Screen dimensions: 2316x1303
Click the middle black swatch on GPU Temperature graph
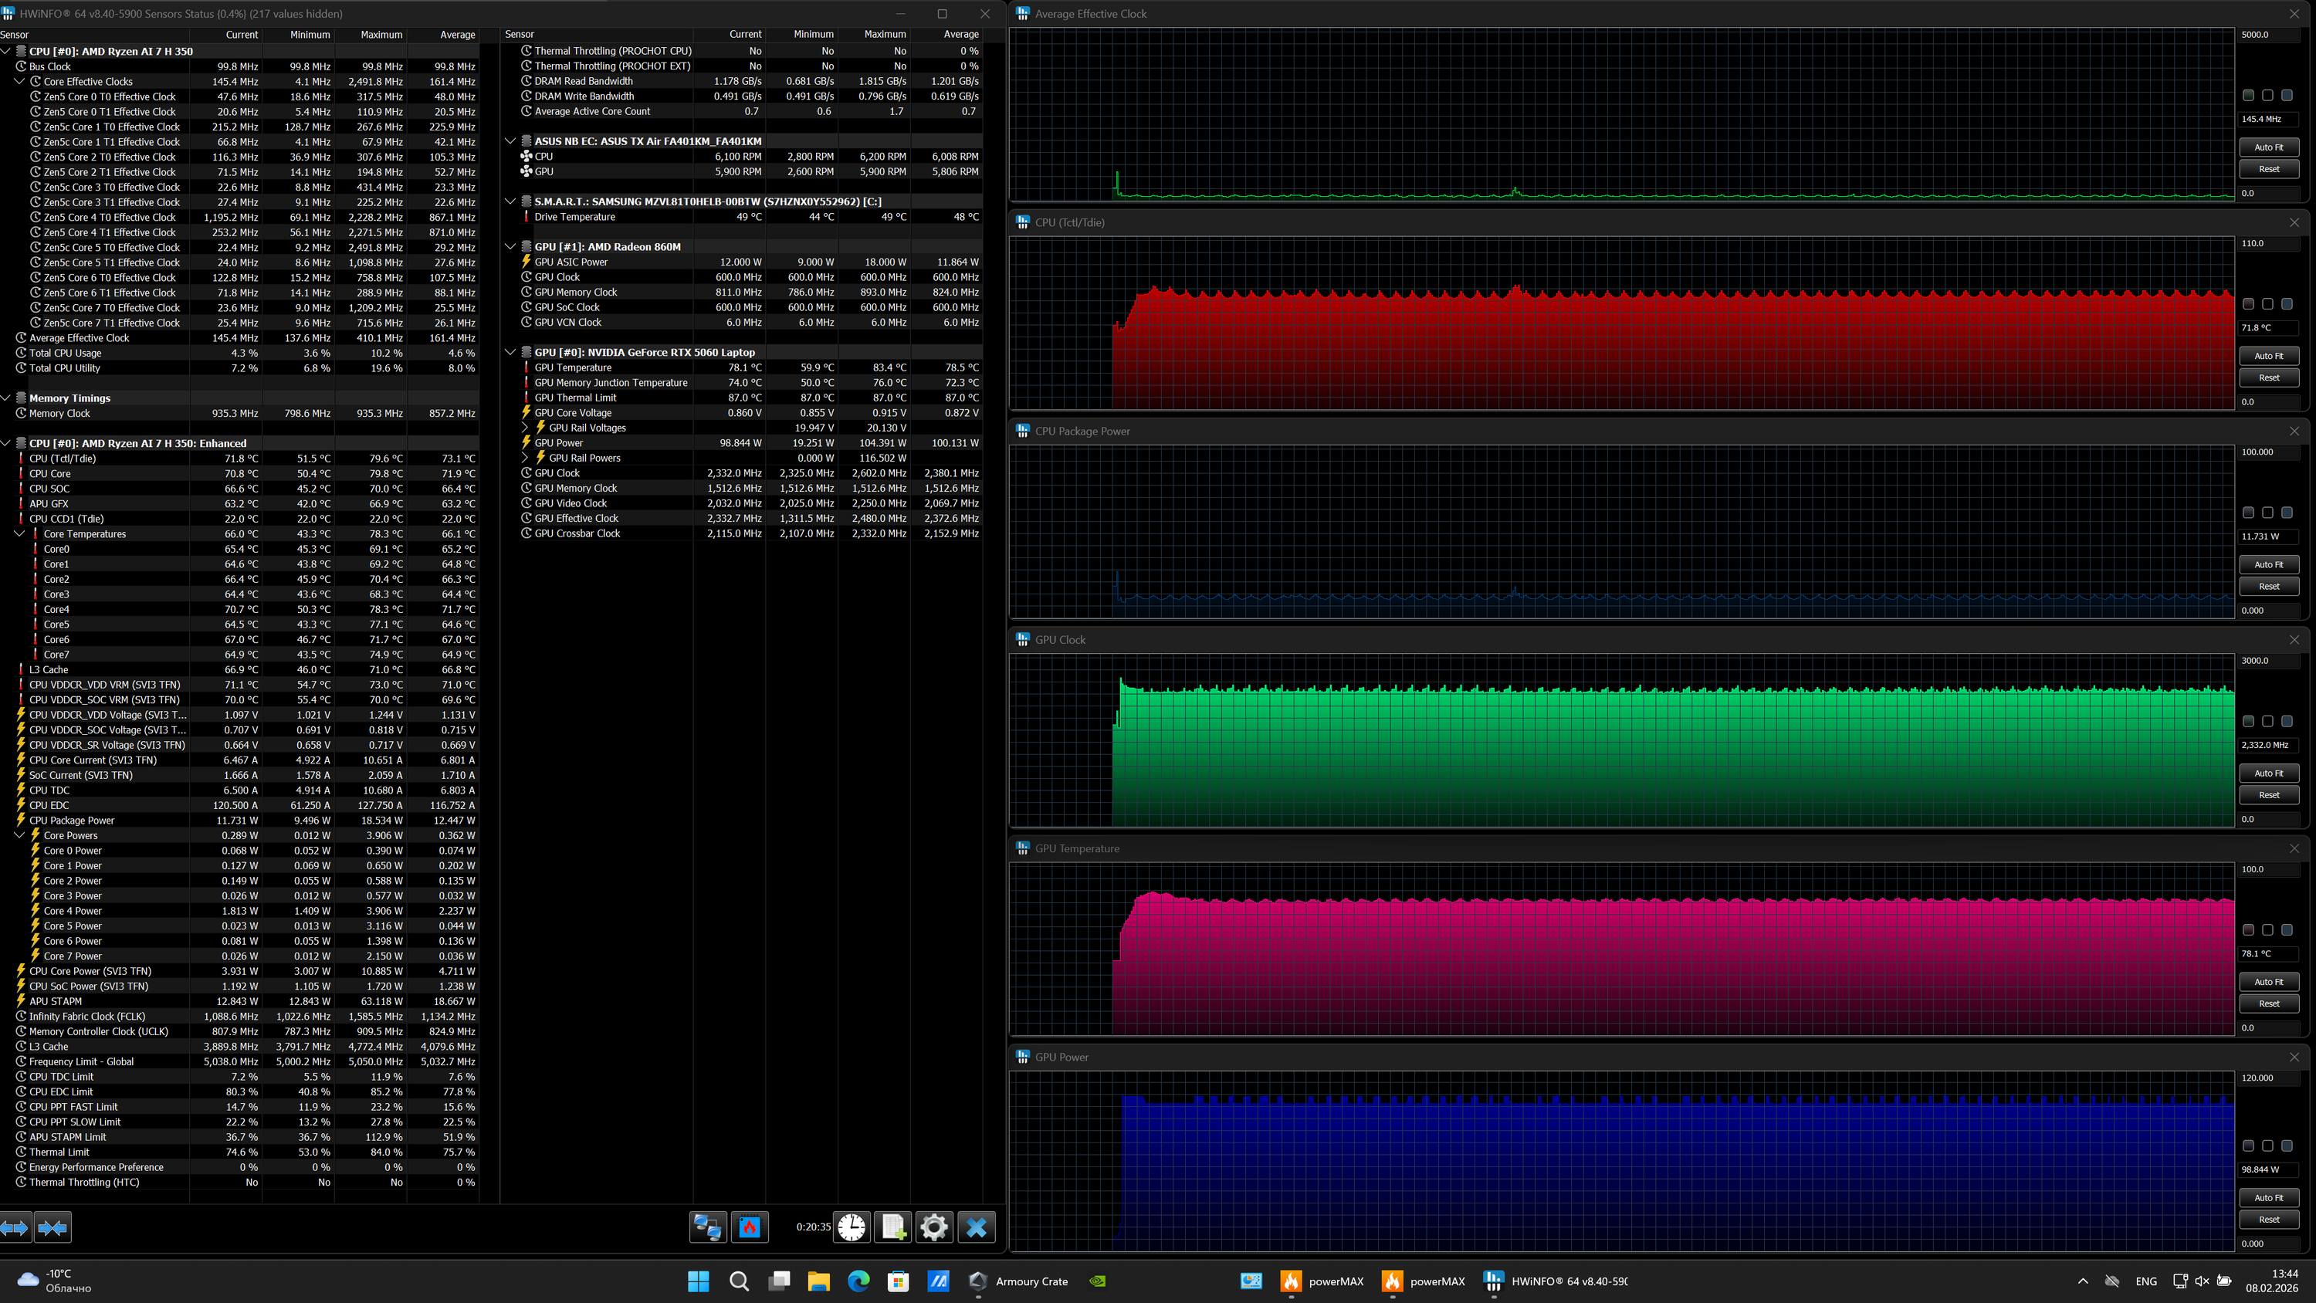[x=2267, y=930]
